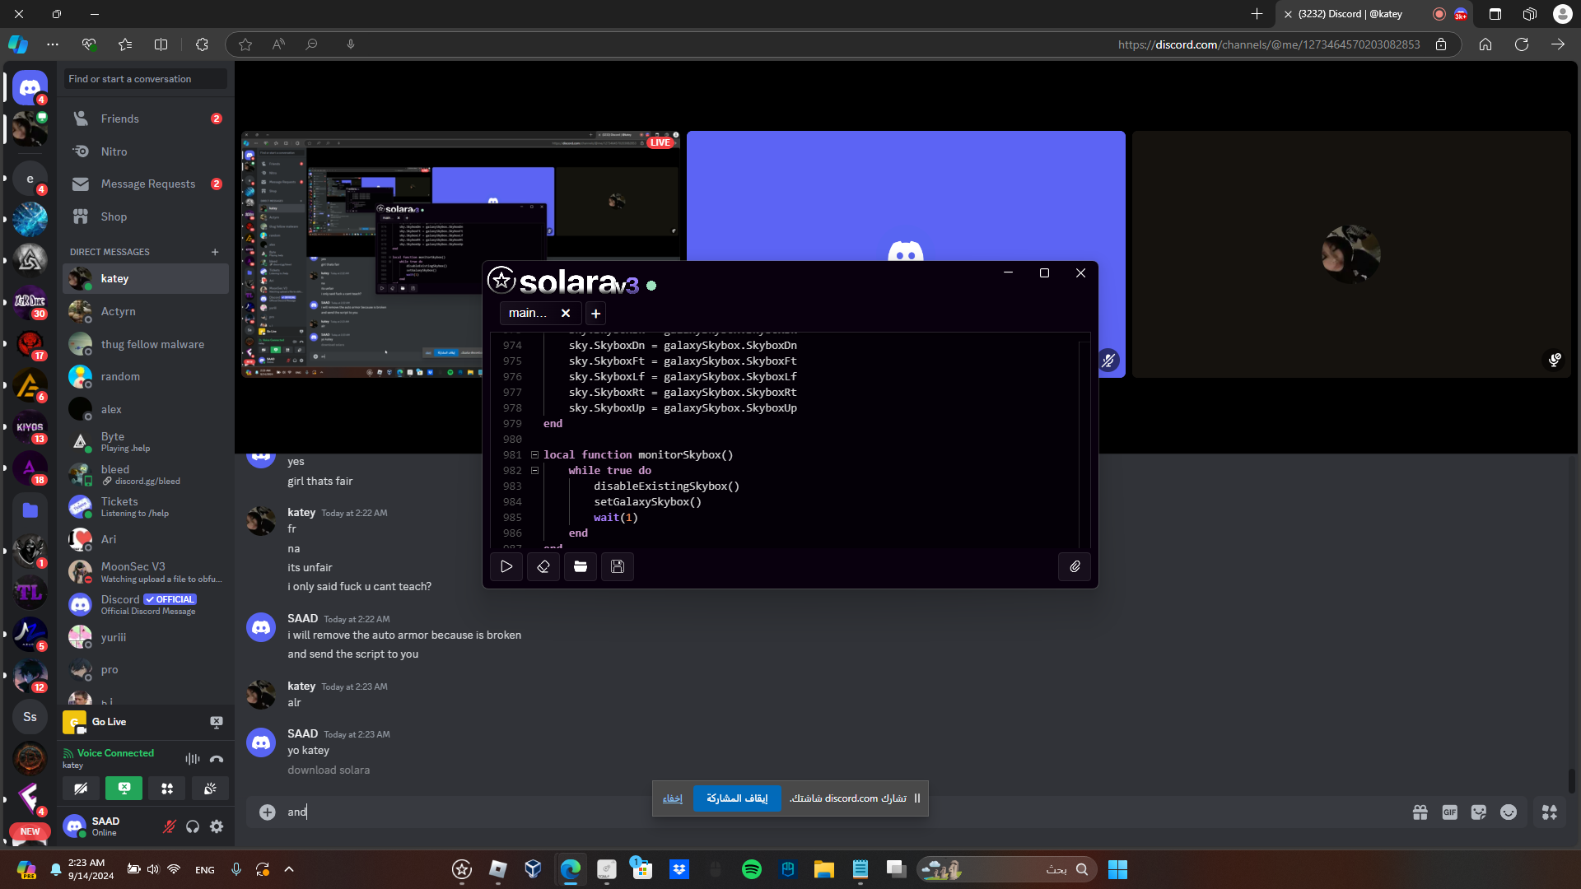Open Discord user settings gear

tap(217, 826)
